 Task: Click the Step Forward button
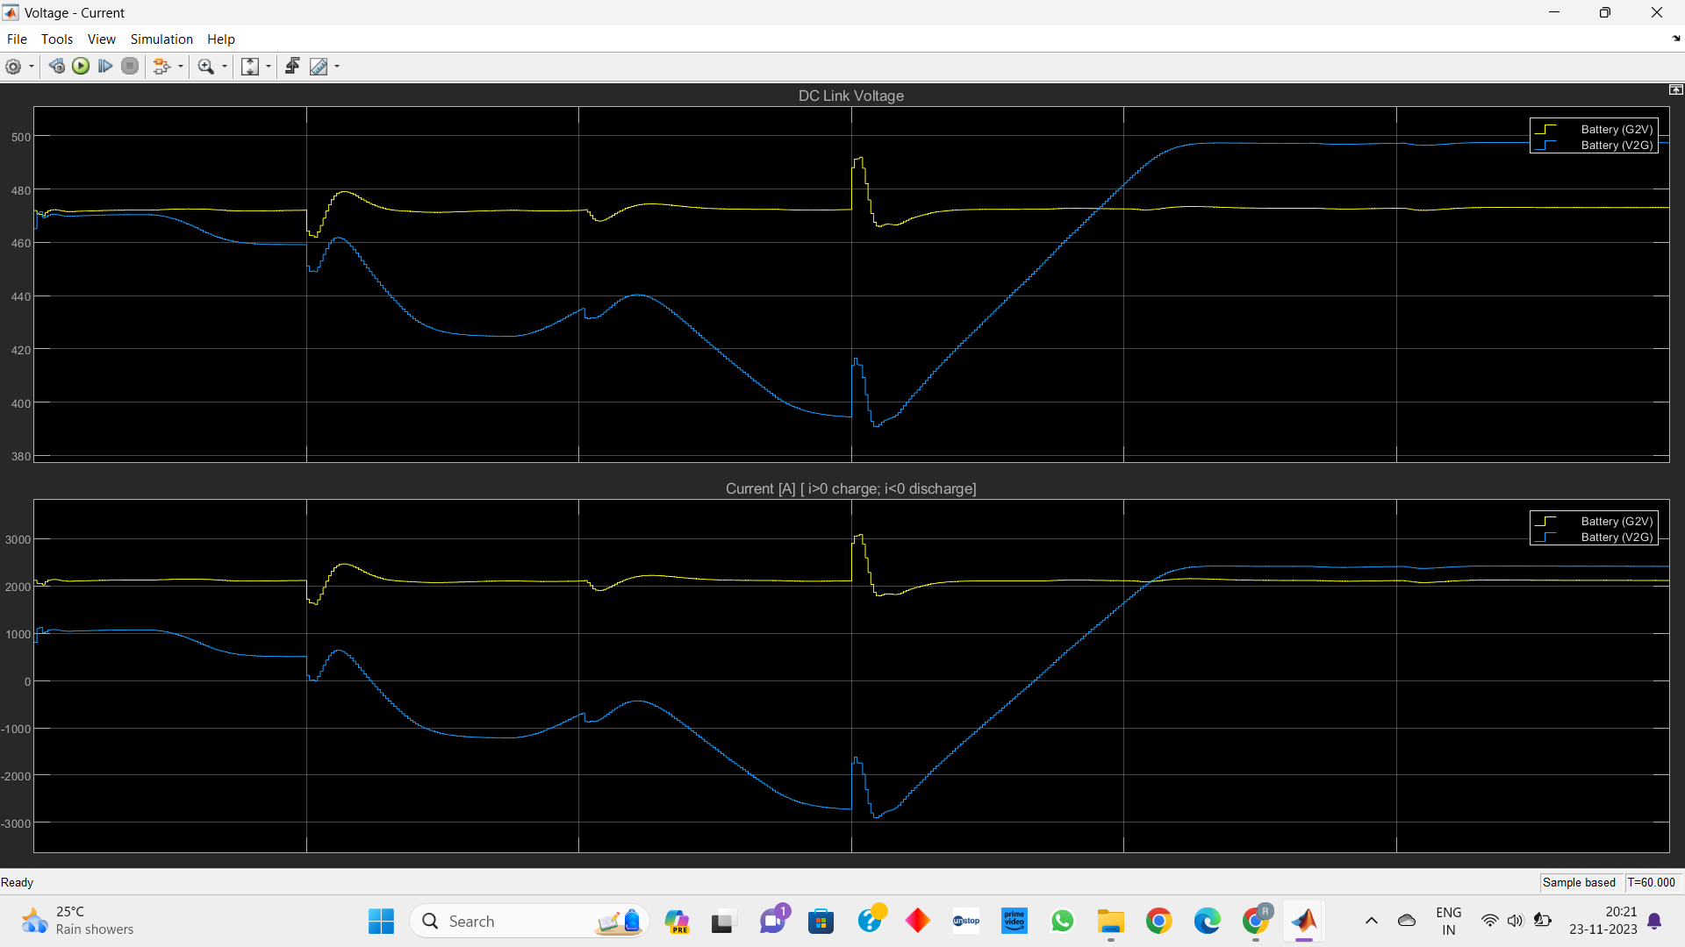[105, 67]
